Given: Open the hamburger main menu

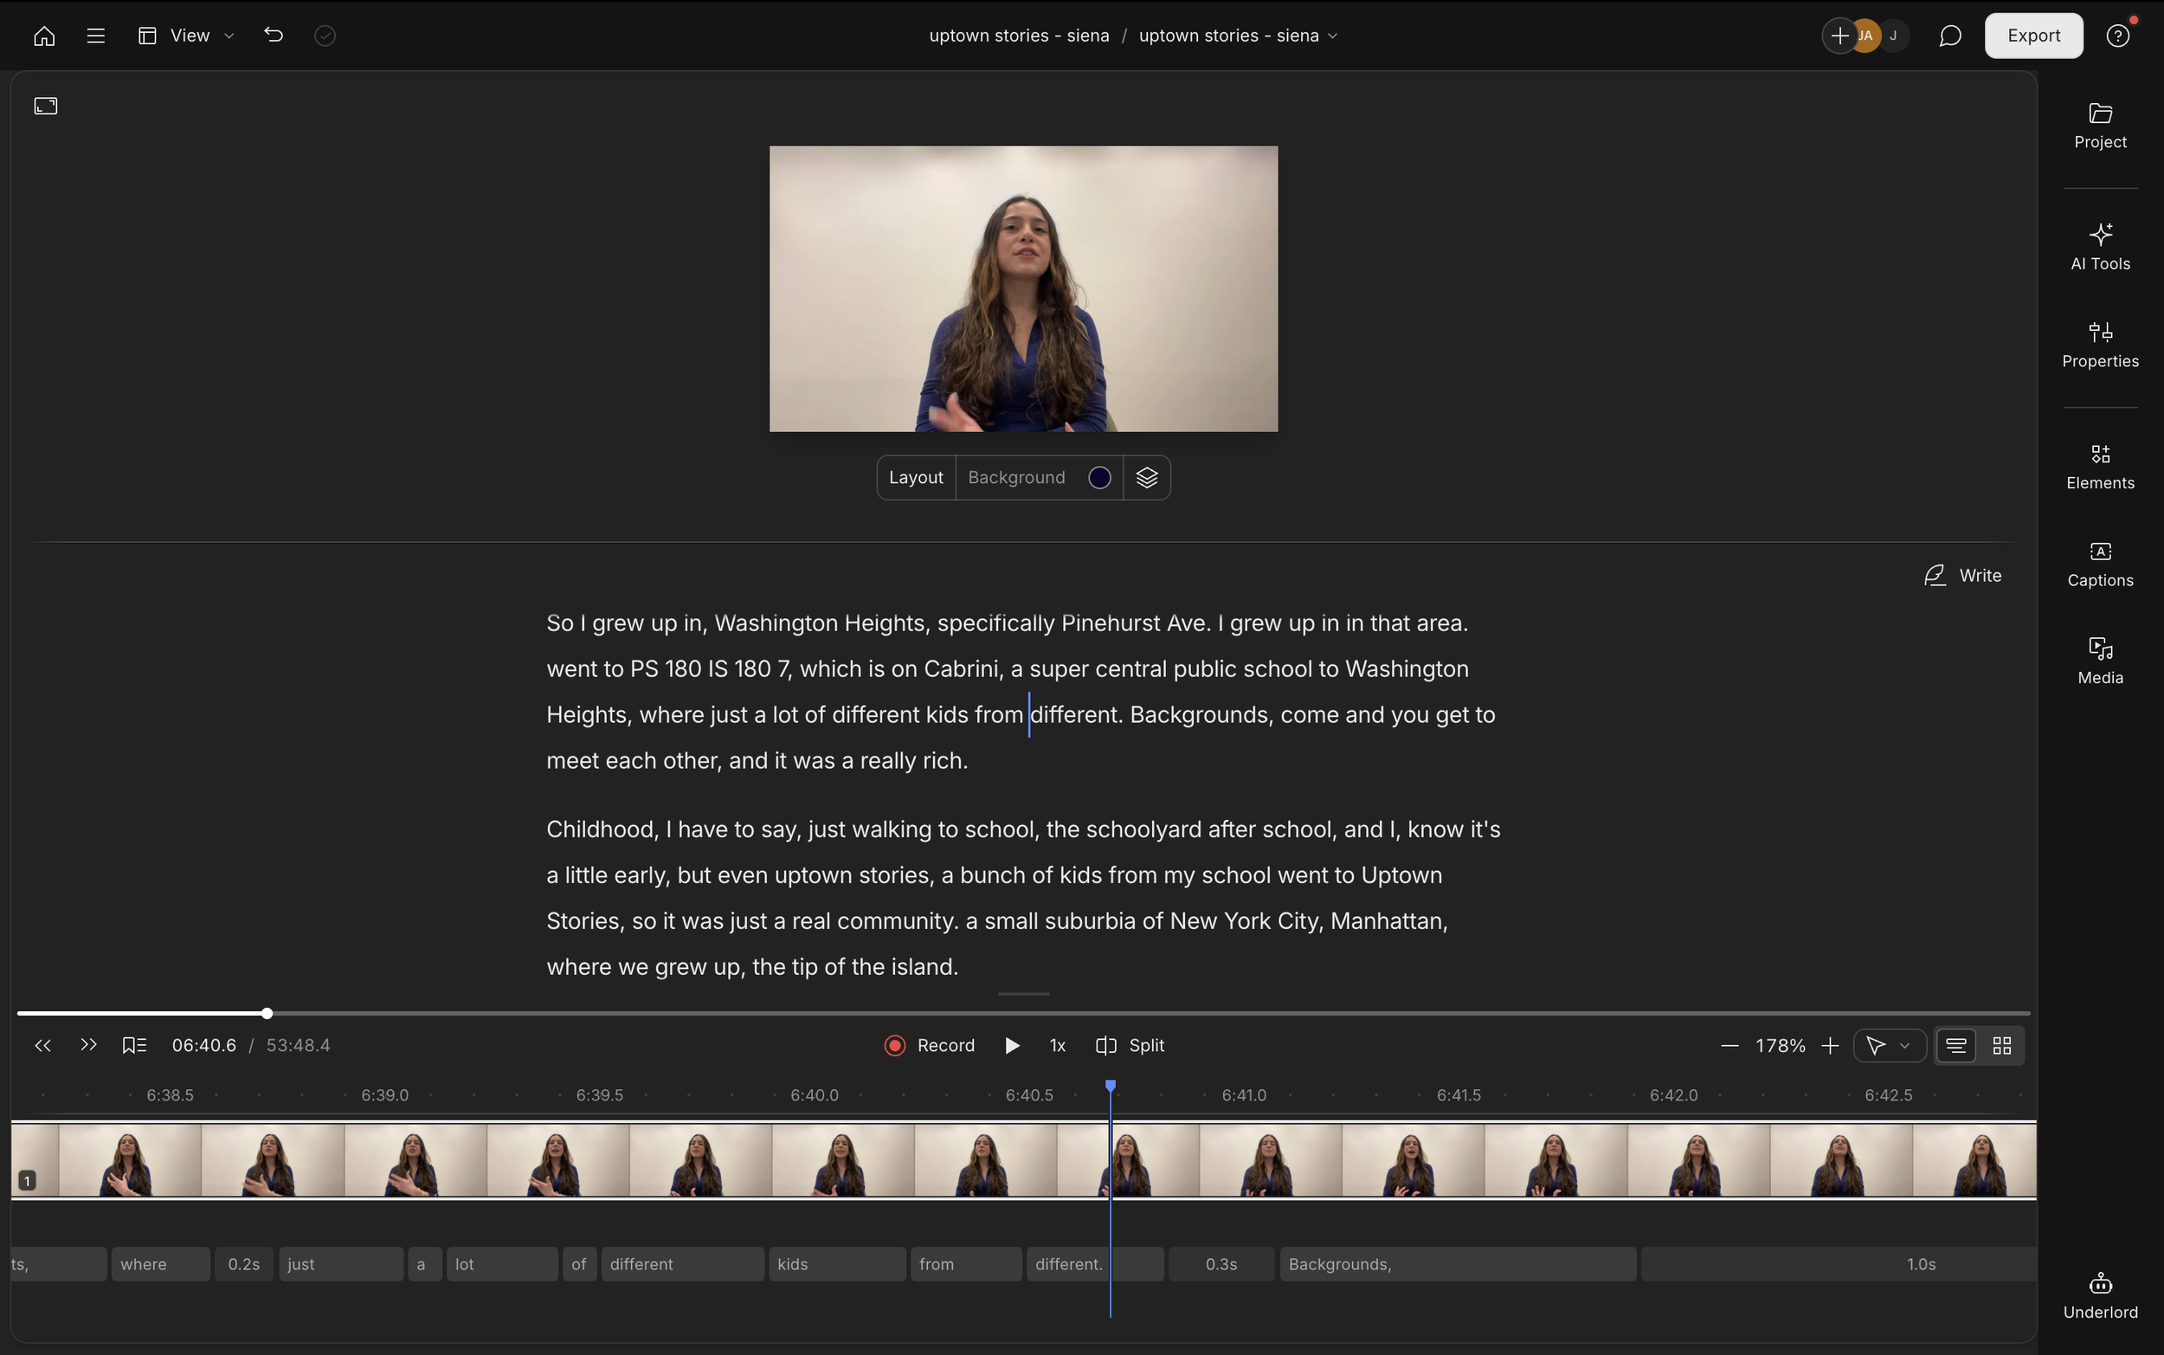Looking at the screenshot, I should [96, 35].
